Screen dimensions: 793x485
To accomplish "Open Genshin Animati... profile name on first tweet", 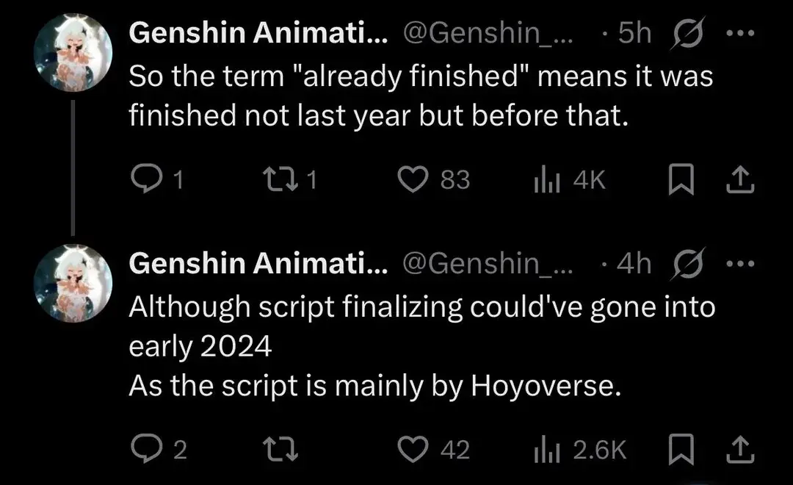I will tap(258, 34).
